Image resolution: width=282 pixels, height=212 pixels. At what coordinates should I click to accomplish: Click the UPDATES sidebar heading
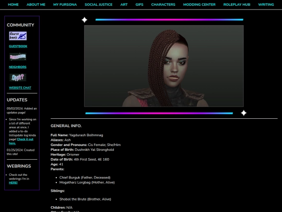[x=17, y=100]
